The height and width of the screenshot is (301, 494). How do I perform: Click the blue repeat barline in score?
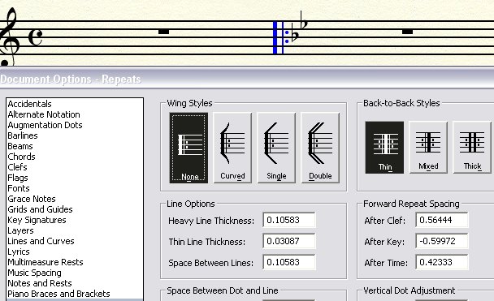(278, 38)
